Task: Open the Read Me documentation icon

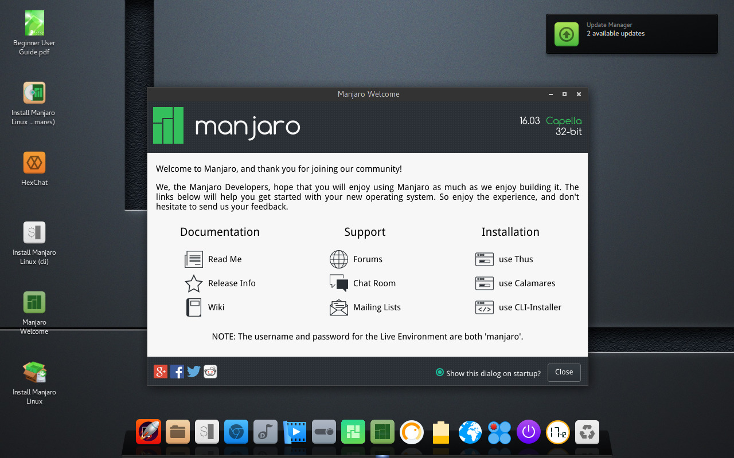Action: click(x=193, y=259)
